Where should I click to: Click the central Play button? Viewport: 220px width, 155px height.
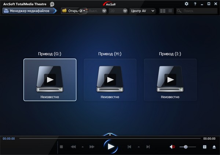click(x=111, y=147)
